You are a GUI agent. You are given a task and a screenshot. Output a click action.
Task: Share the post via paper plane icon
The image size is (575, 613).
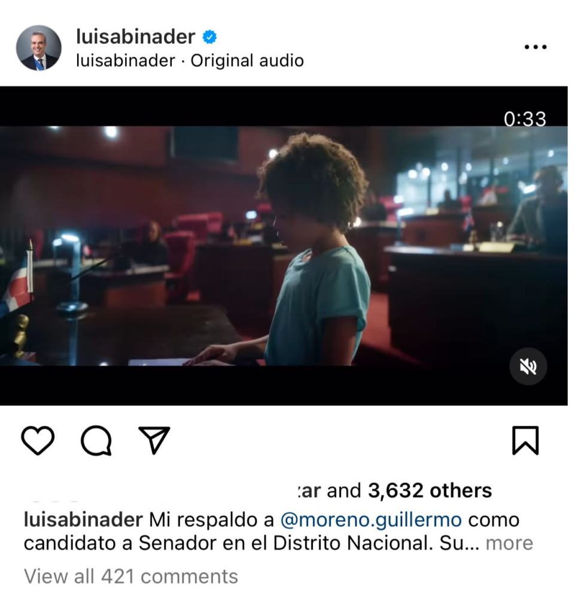pyautogui.click(x=154, y=440)
